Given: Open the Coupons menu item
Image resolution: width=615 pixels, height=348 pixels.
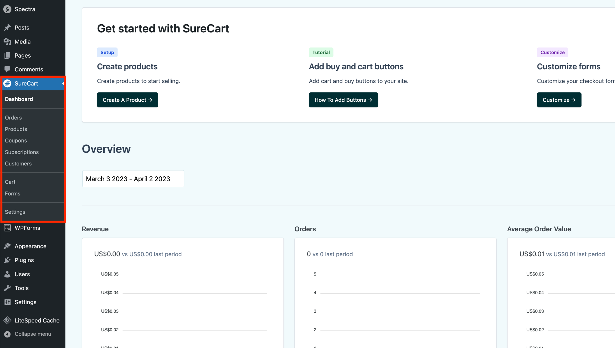Looking at the screenshot, I should [x=16, y=140].
